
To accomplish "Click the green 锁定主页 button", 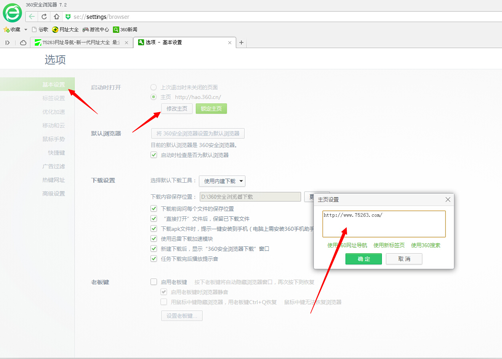I will pos(211,109).
